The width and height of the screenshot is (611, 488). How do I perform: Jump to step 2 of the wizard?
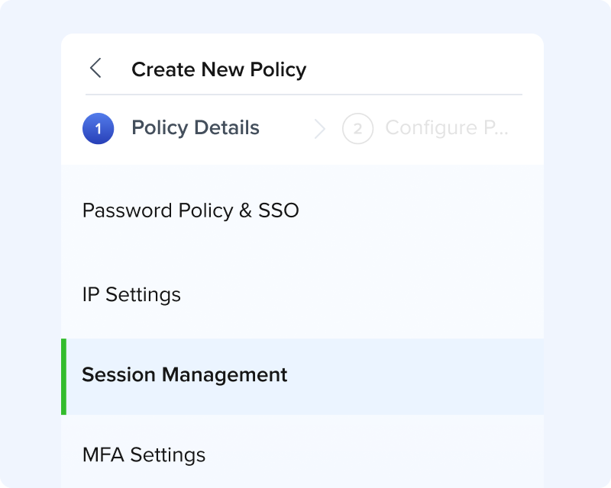coord(357,128)
